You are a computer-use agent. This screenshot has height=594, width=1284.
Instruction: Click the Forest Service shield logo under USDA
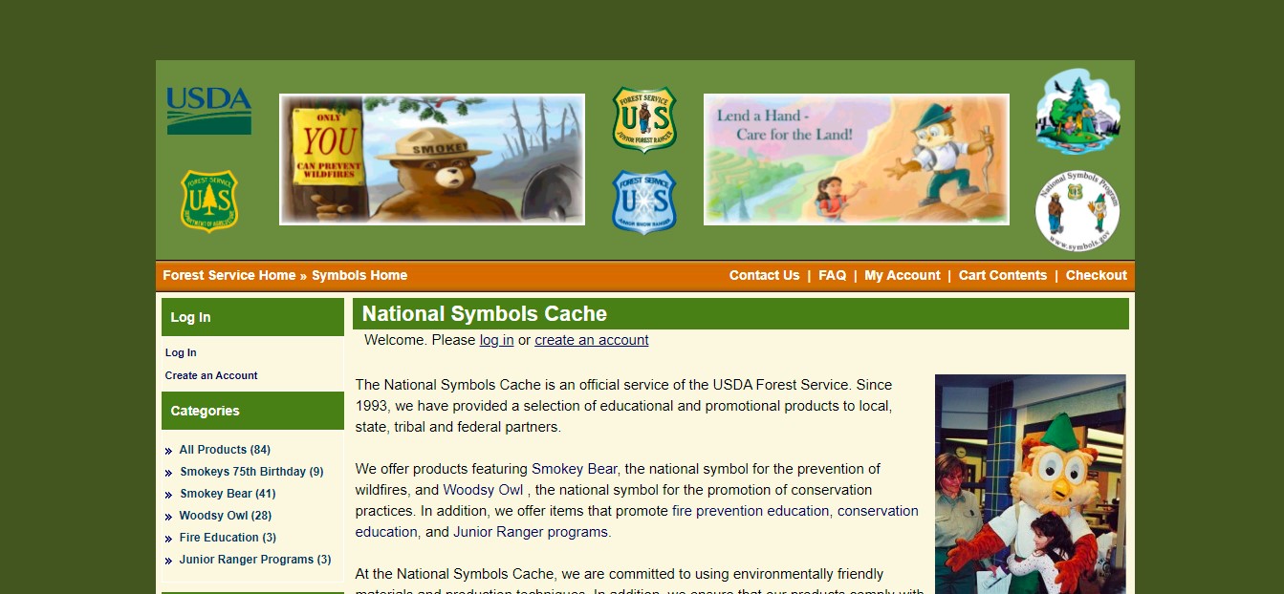[x=209, y=201]
